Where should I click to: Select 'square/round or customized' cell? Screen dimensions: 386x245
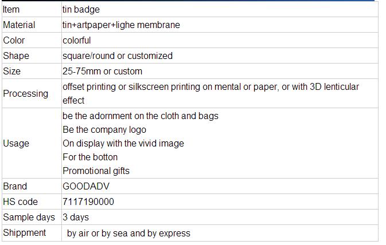pos(220,56)
